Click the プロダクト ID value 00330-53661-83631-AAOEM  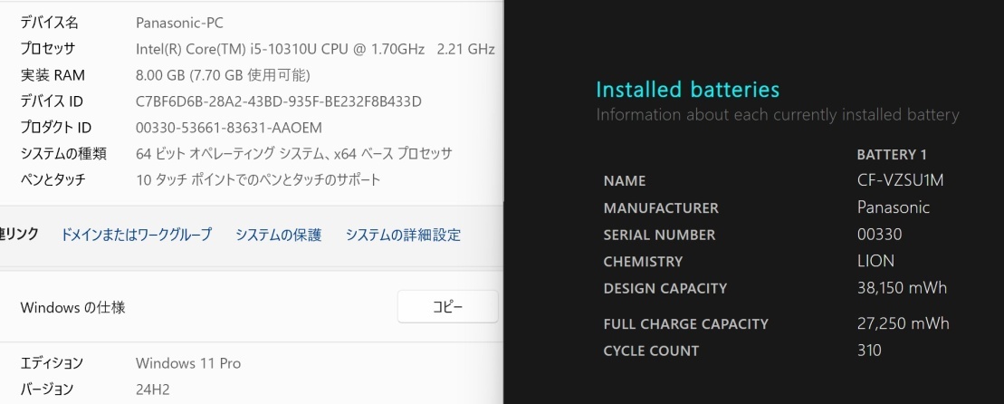pos(228,127)
